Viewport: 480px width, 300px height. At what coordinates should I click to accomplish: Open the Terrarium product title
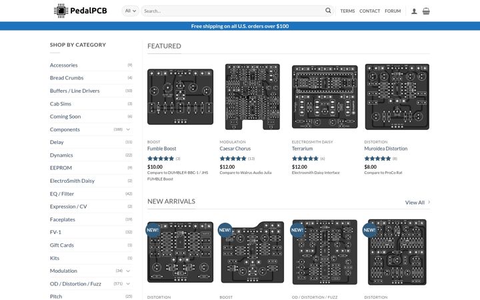click(x=303, y=149)
